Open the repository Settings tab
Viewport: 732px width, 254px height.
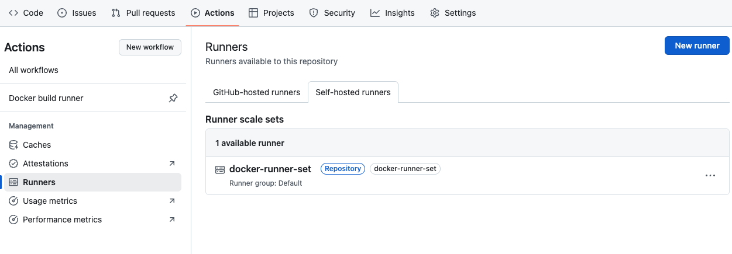453,13
